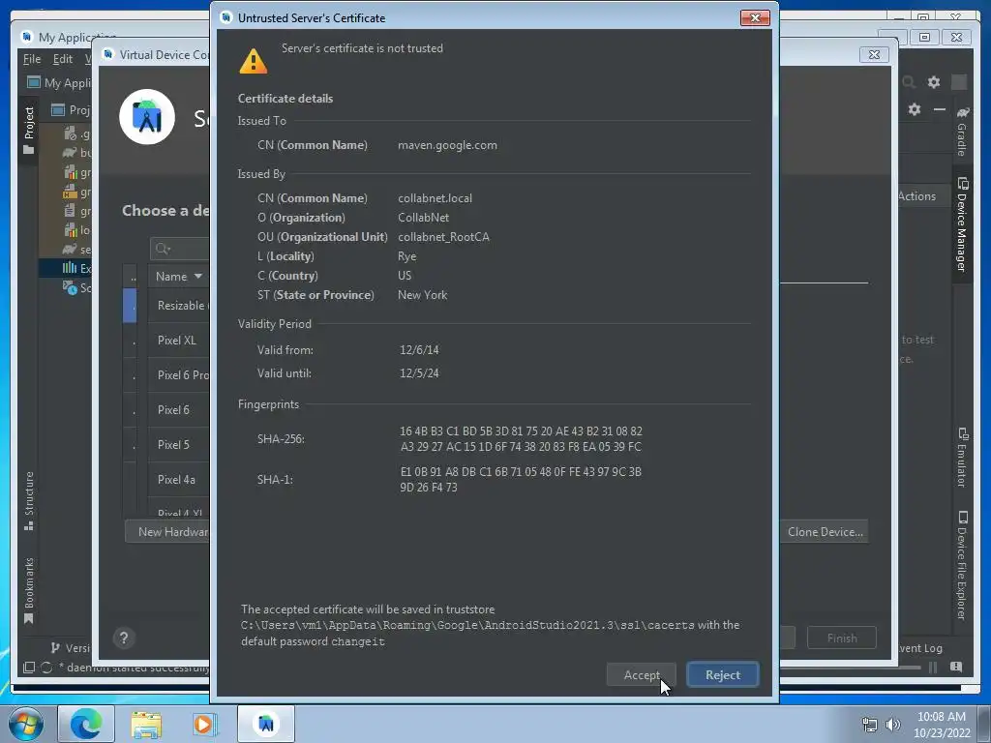This screenshot has width=991, height=743.
Task: Open the Emulator side tab
Action: pyautogui.click(x=962, y=458)
